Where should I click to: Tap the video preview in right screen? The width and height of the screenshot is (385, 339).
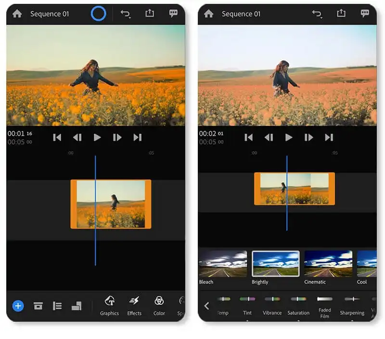click(x=287, y=75)
